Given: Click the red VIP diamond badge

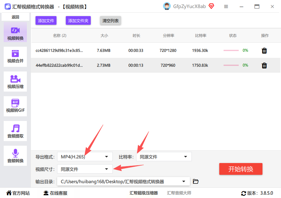Looking at the screenshot, I should click(212, 6).
